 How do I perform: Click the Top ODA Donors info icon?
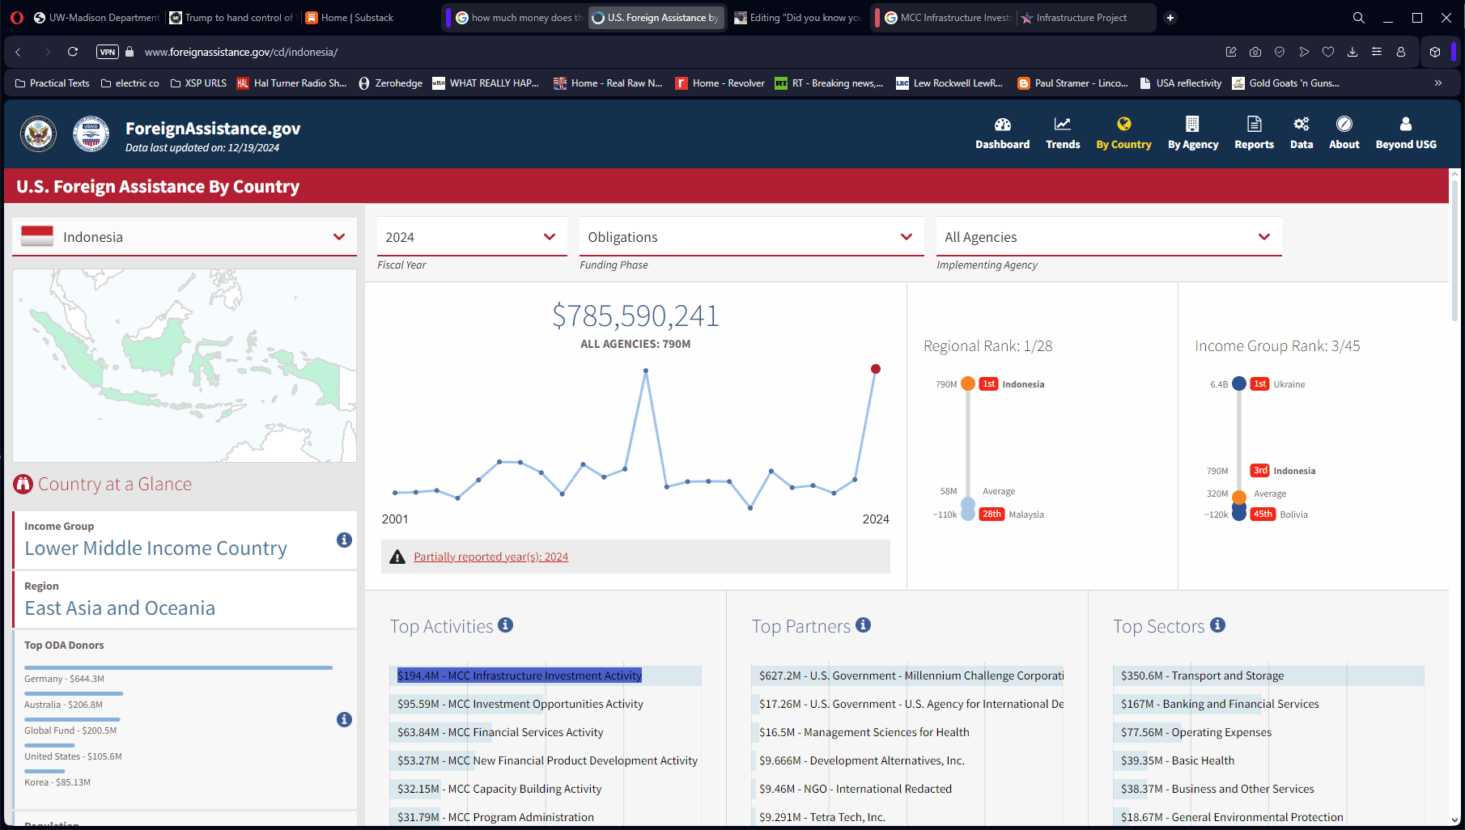click(x=344, y=719)
